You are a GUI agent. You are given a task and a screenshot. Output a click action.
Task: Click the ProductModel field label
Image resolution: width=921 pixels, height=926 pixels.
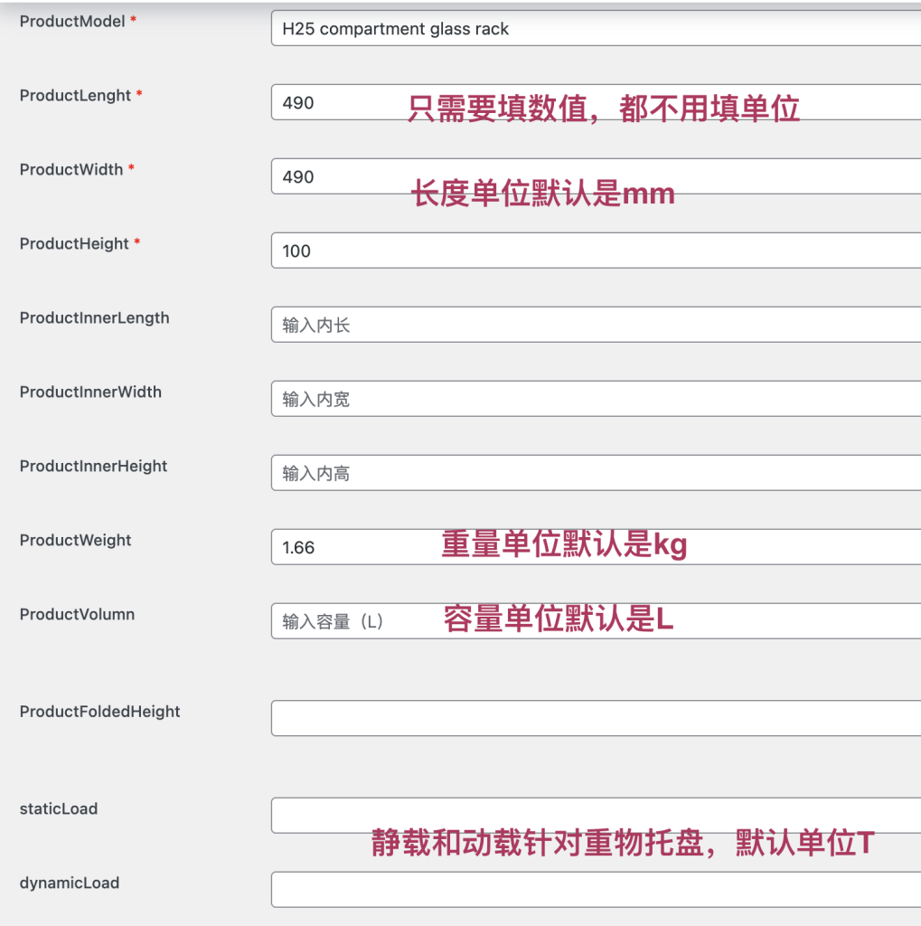coord(72,21)
